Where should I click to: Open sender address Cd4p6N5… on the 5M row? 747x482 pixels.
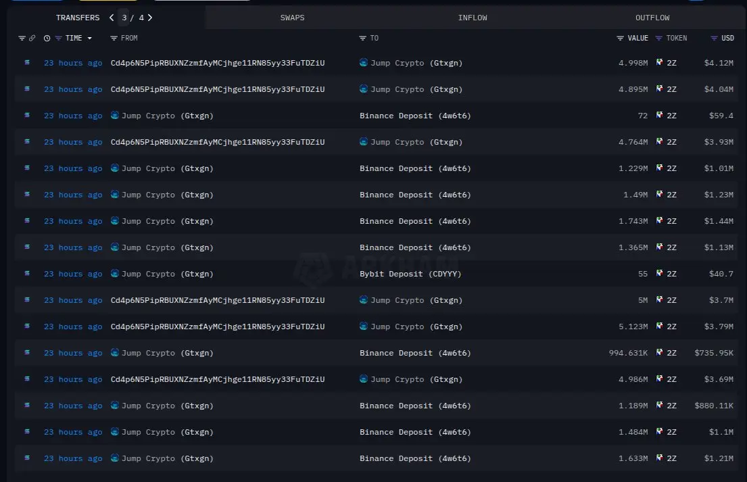218,300
